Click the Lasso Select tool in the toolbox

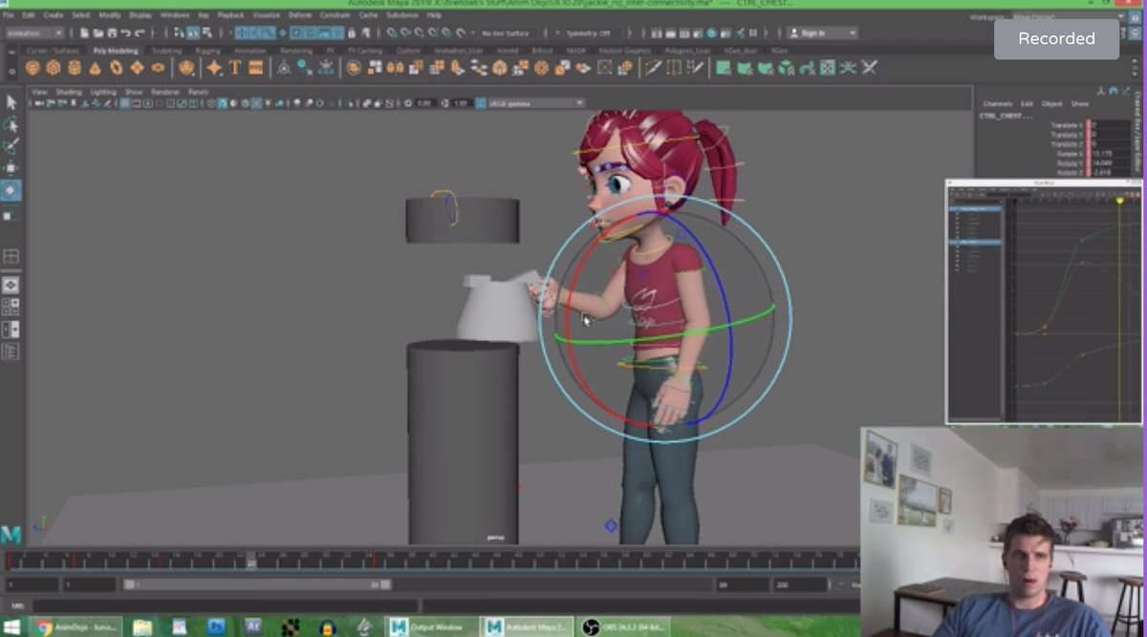[11, 125]
